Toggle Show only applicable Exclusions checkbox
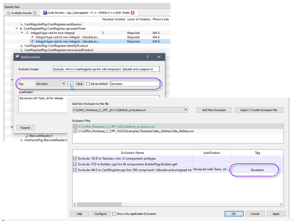Screen dimensions: 294x221 pyautogui.click(x=114, y=214)
